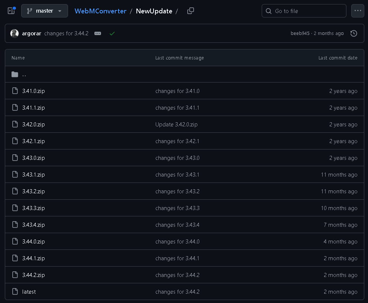368x303 pixels.
Task: Open 3.44.2.zip file
Action: click(x=33, y=275)
